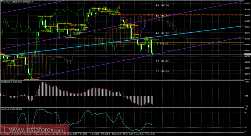Click the 11 Oct 16:30 time axis label

point(94,134)
